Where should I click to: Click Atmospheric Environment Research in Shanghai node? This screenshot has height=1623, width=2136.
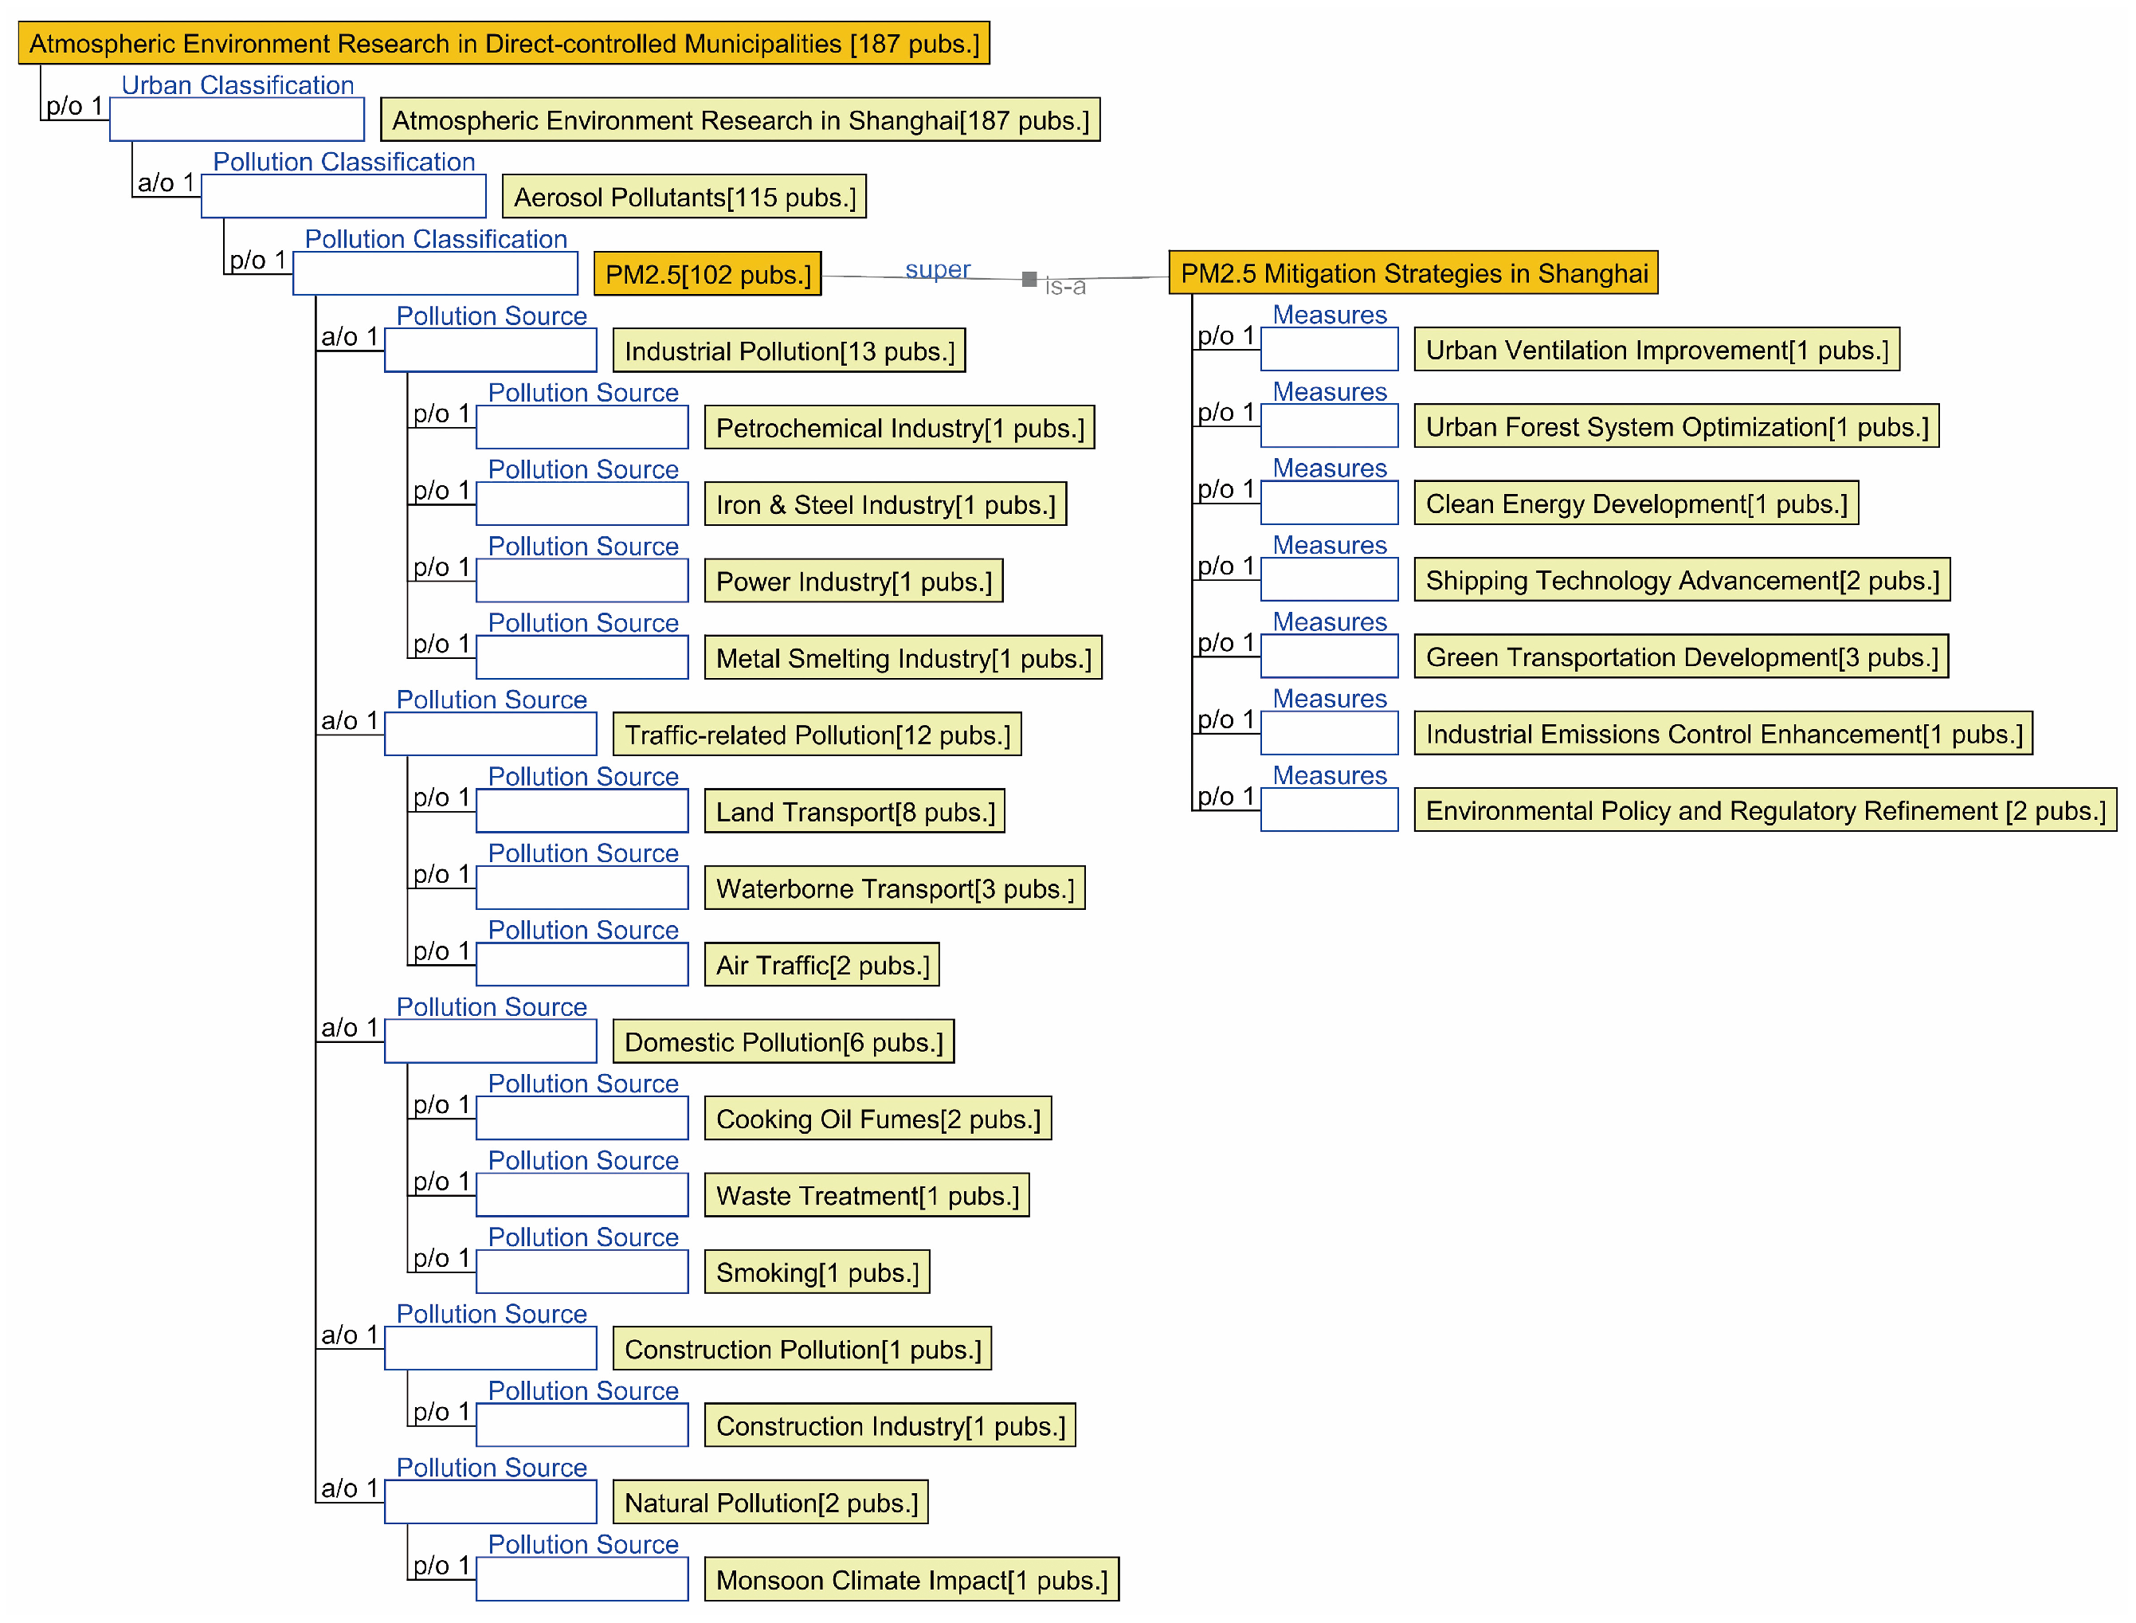[740, 120]
